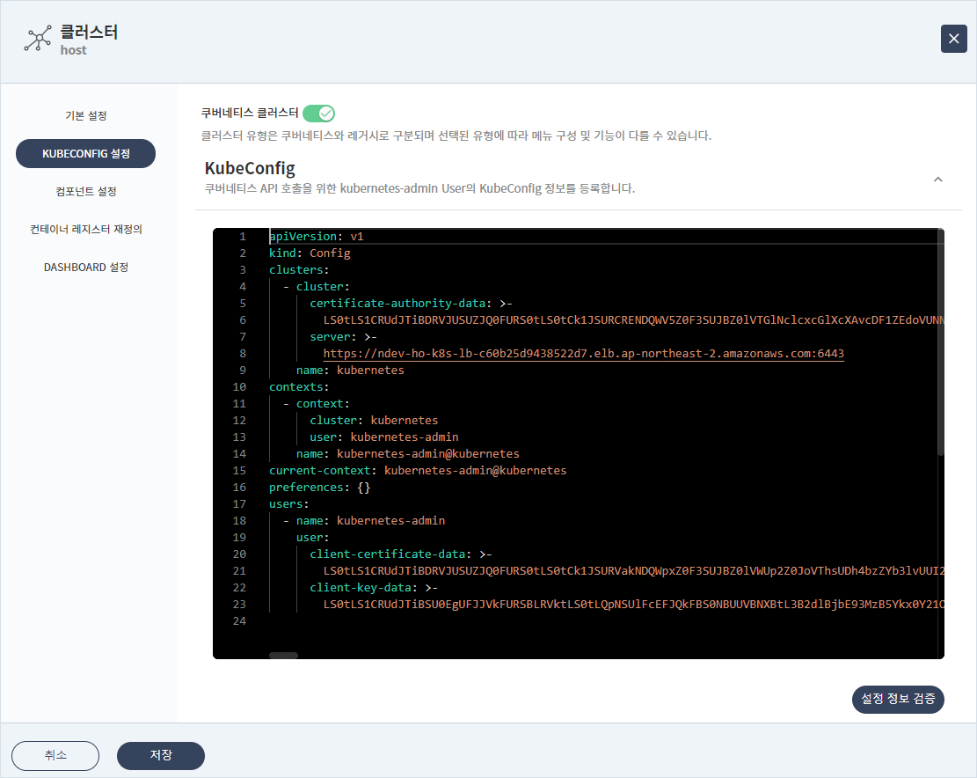This screenshot has width=977, height=778.
Task: Click the server: key on line 7
Action: click(330, 336)
